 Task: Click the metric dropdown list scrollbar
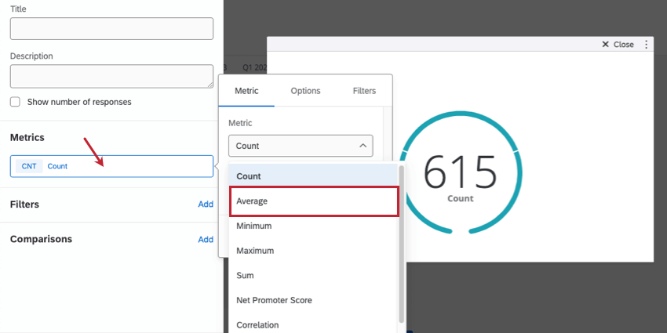(402, 243)
